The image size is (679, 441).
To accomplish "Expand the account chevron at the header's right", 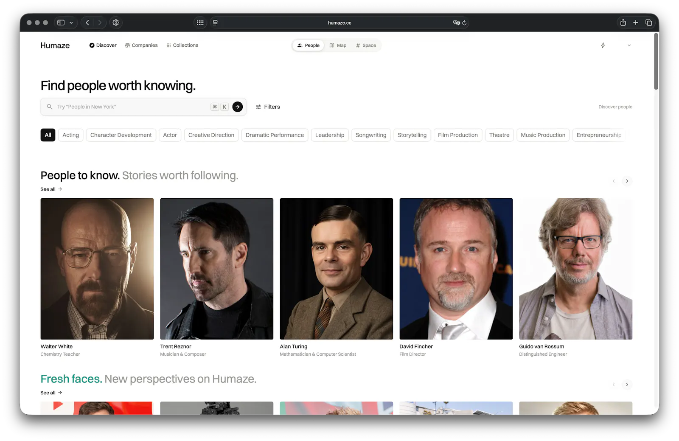I will coord(629,45).
